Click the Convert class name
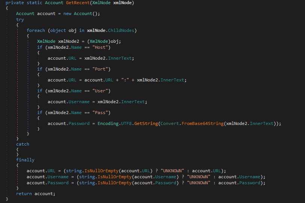 (170, 123)
